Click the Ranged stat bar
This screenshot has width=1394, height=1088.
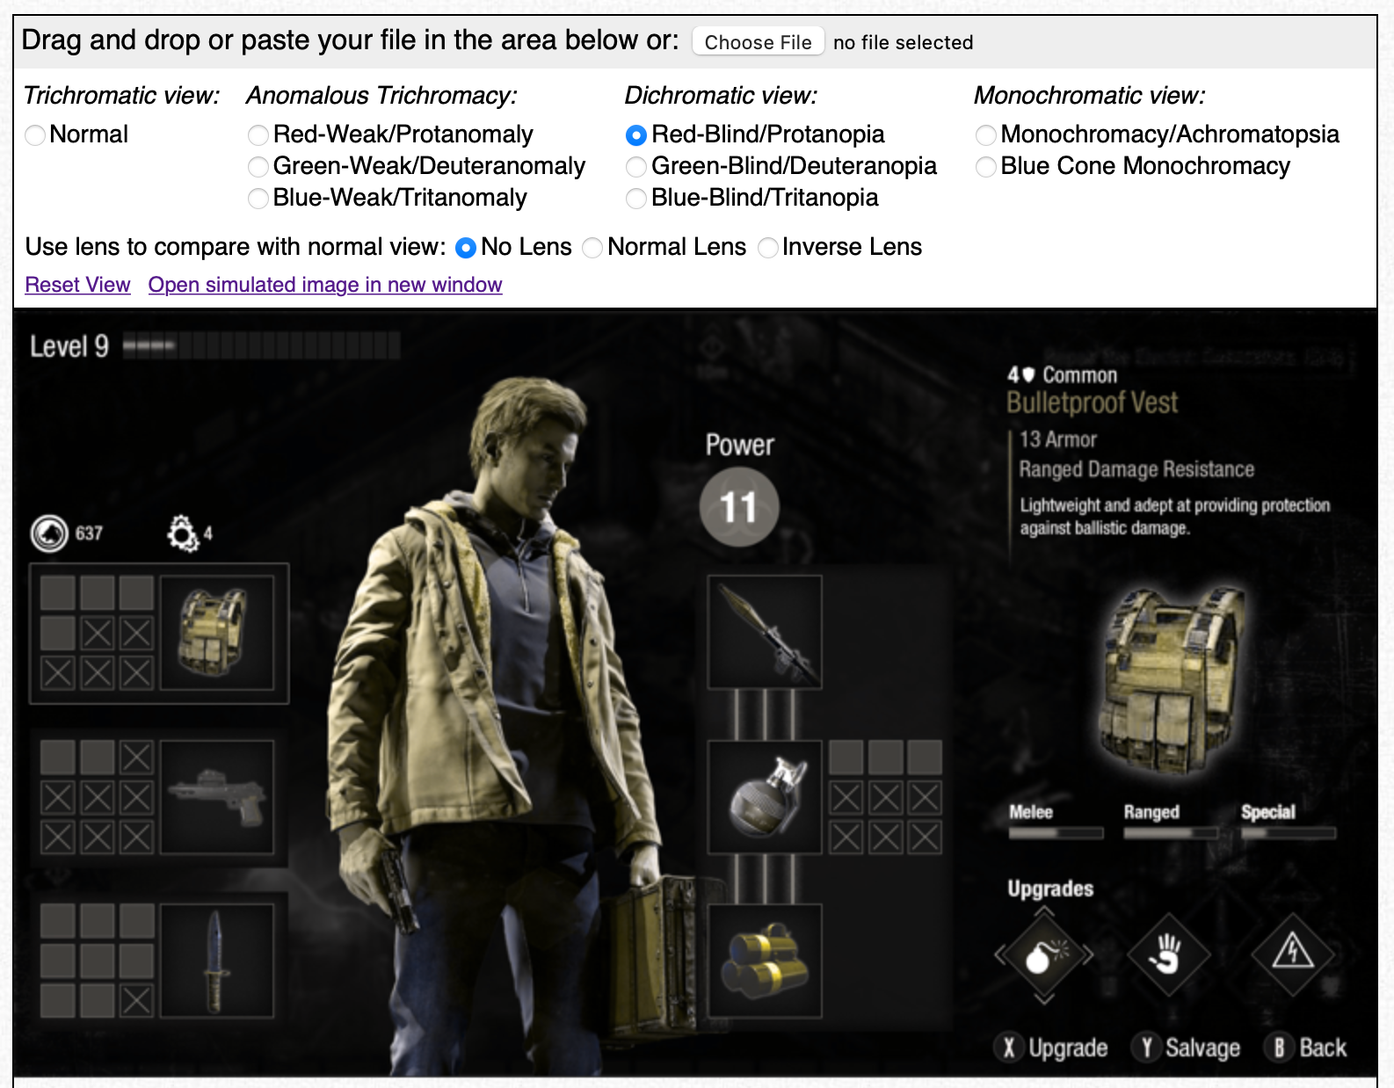1171,832
